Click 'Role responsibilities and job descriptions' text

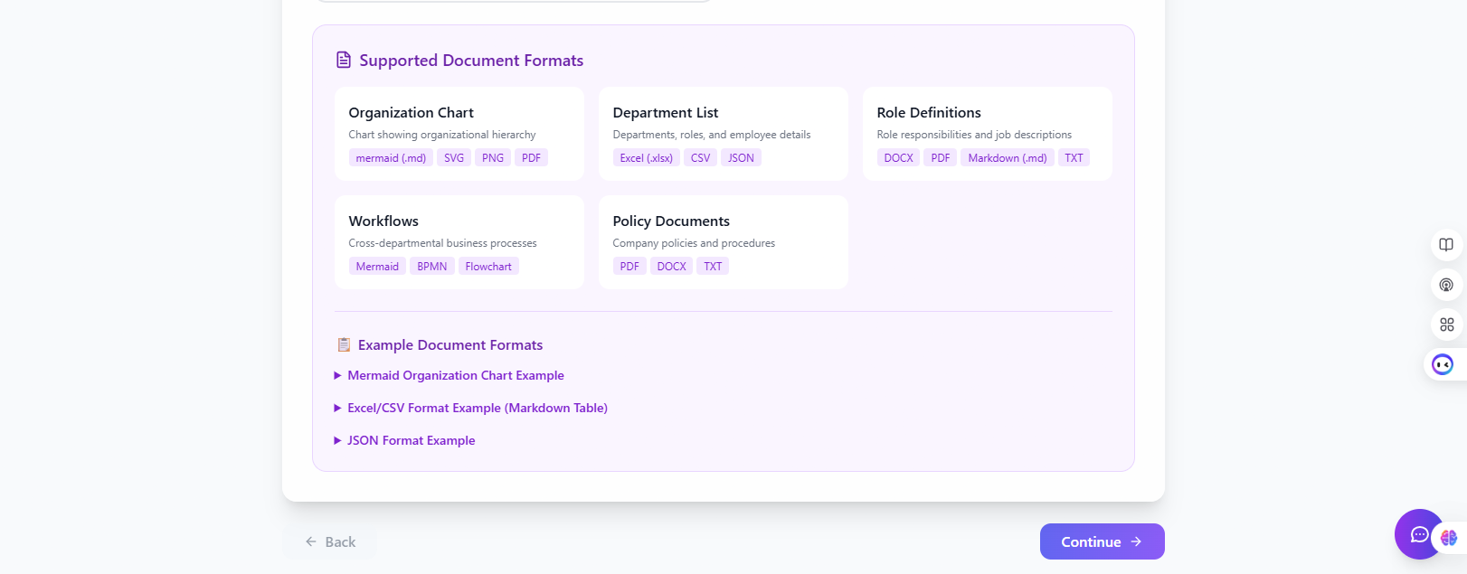tap(974, 135)
